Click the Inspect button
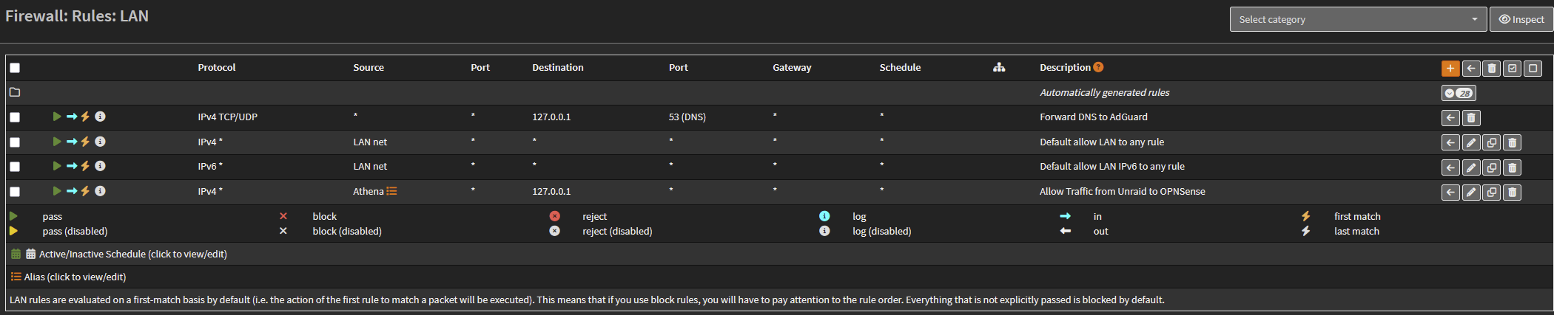 pyautogui.click(x=1521, y=19)
